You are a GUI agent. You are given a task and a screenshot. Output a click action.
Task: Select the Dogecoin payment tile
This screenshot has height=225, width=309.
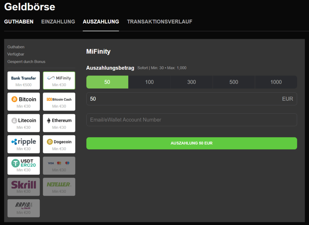(x=59, y=144)
